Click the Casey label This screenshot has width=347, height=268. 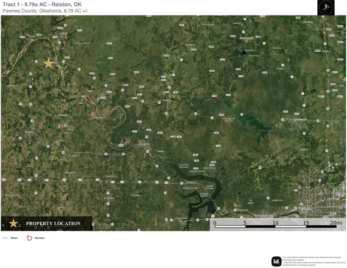[73, 155]
